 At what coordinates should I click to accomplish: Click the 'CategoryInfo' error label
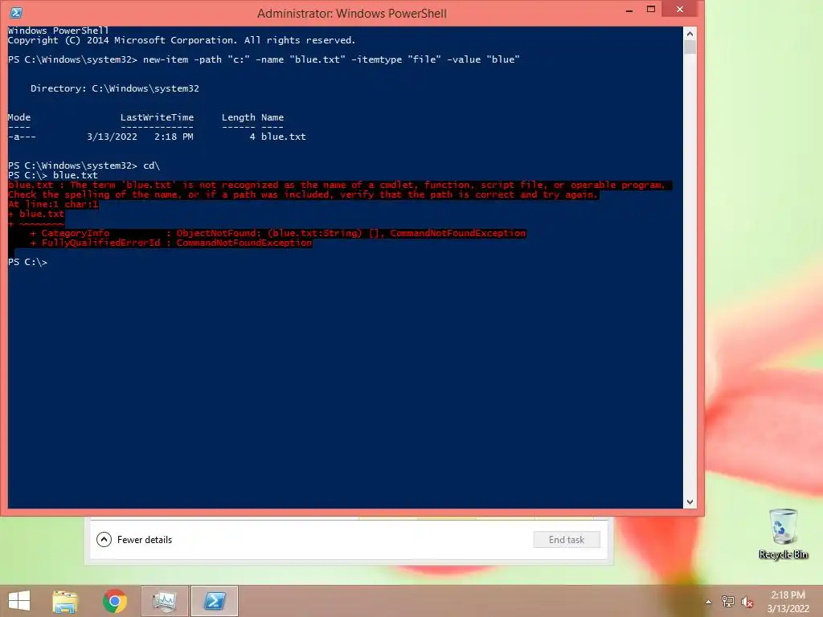coord(76,233)
